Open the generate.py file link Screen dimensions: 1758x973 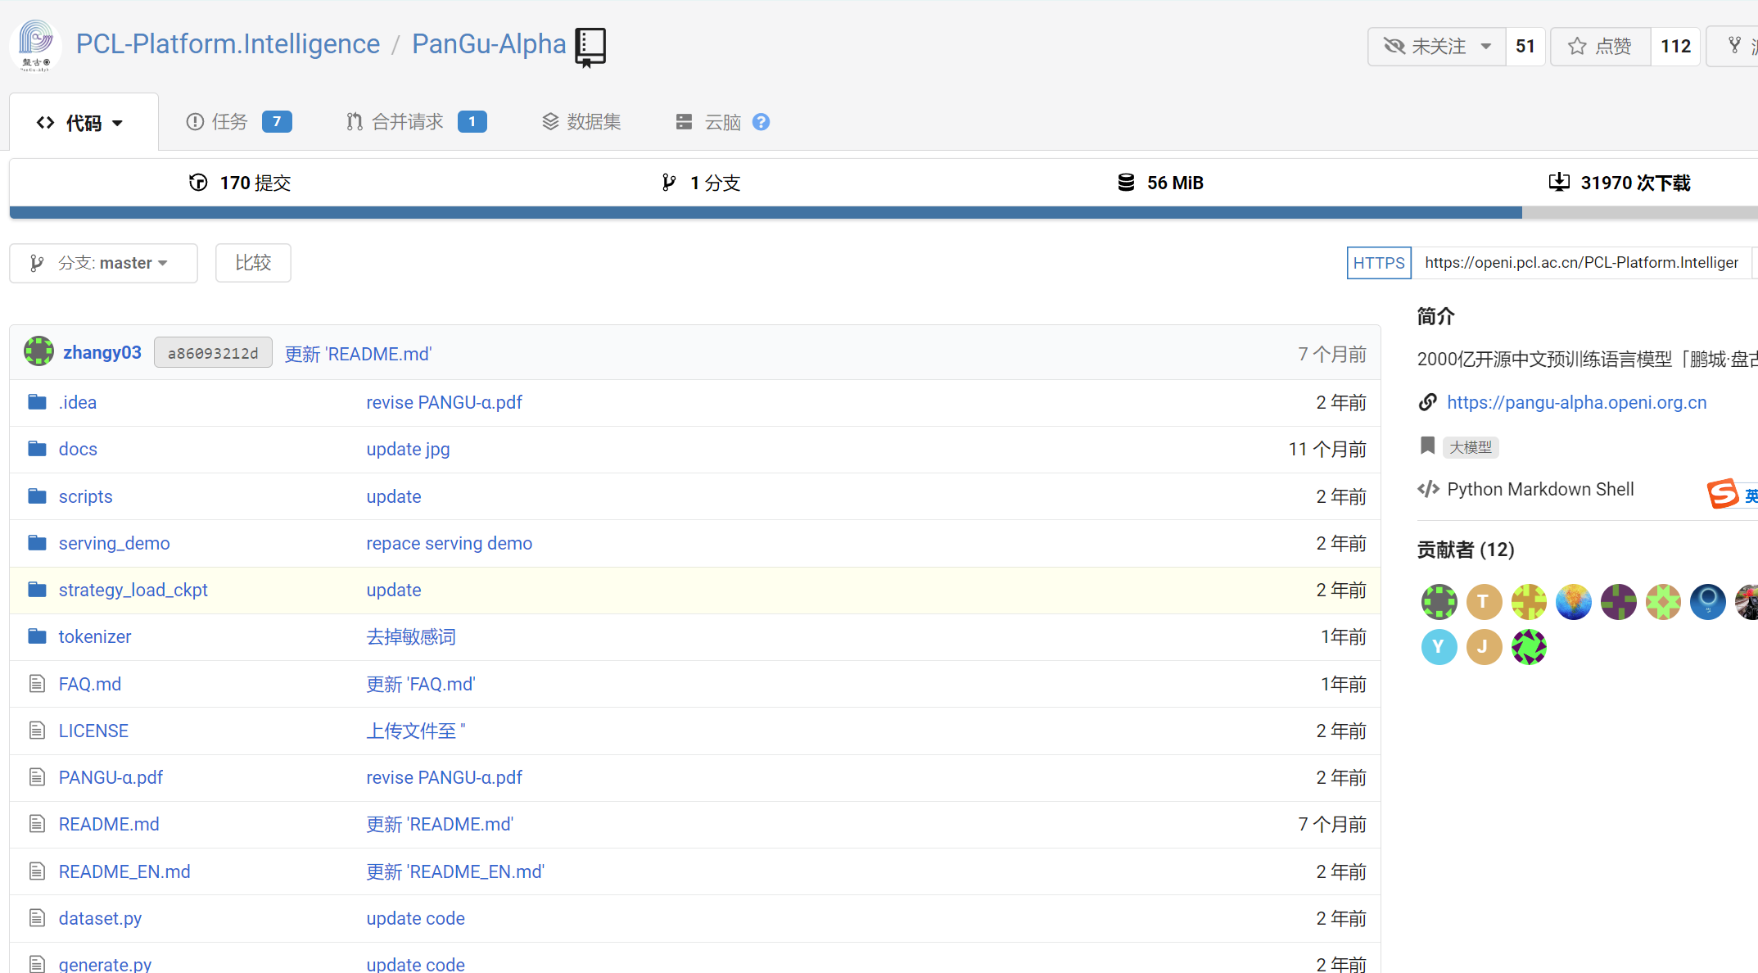[105, 964]
